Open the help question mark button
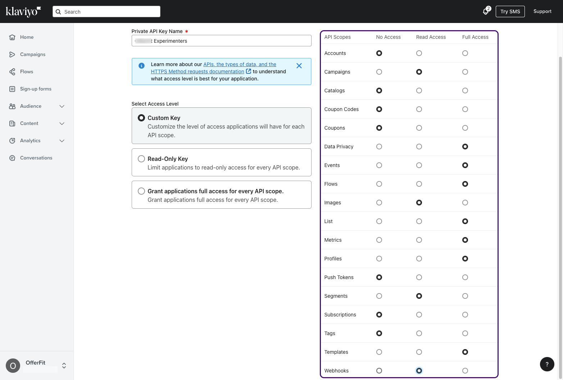The width and height of the screenshot is (563, 380). pyautogui.click(x=547, y=364)
